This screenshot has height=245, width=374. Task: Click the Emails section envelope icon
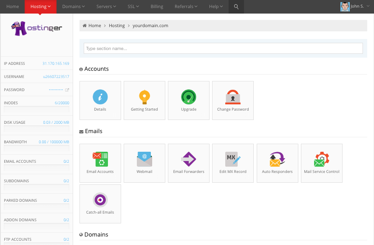(x=81, y=131)
